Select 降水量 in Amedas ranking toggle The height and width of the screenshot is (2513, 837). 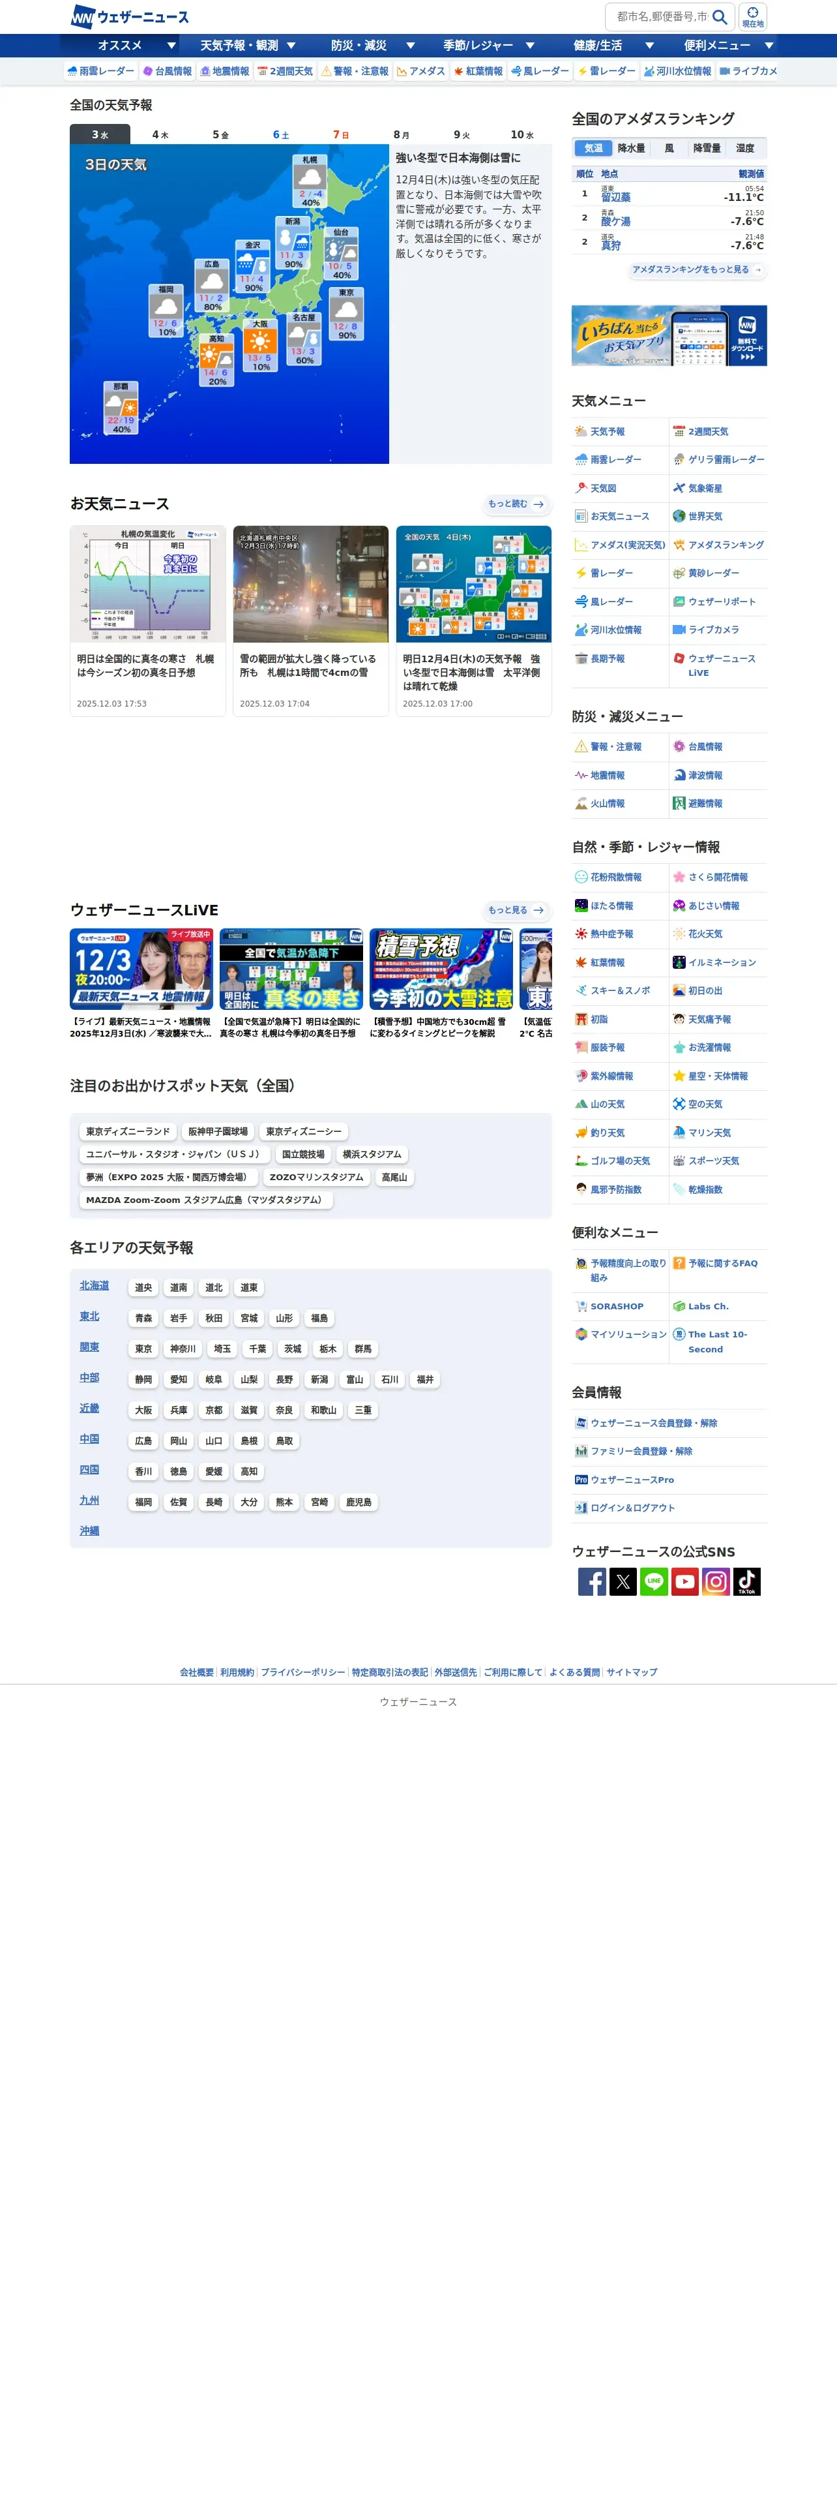click(x=630, y=148)
